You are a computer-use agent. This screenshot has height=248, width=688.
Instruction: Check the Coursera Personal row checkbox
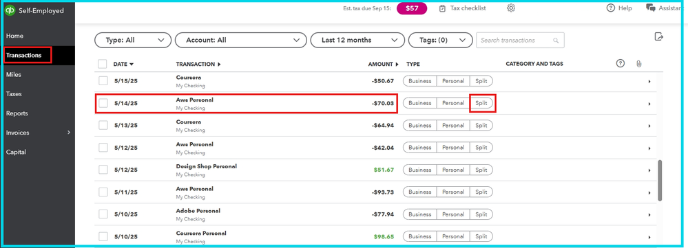103,236
